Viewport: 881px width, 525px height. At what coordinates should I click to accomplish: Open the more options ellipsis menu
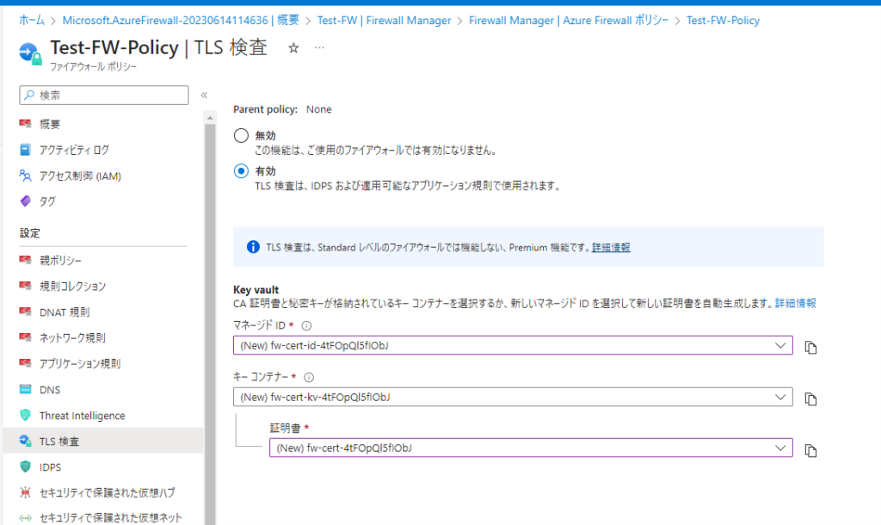(x=319, y=49)
